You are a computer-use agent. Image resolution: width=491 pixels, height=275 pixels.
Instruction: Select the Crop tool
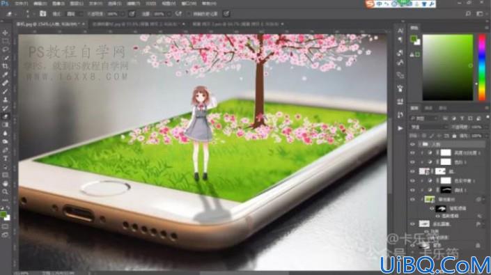[x=6, y=66]
